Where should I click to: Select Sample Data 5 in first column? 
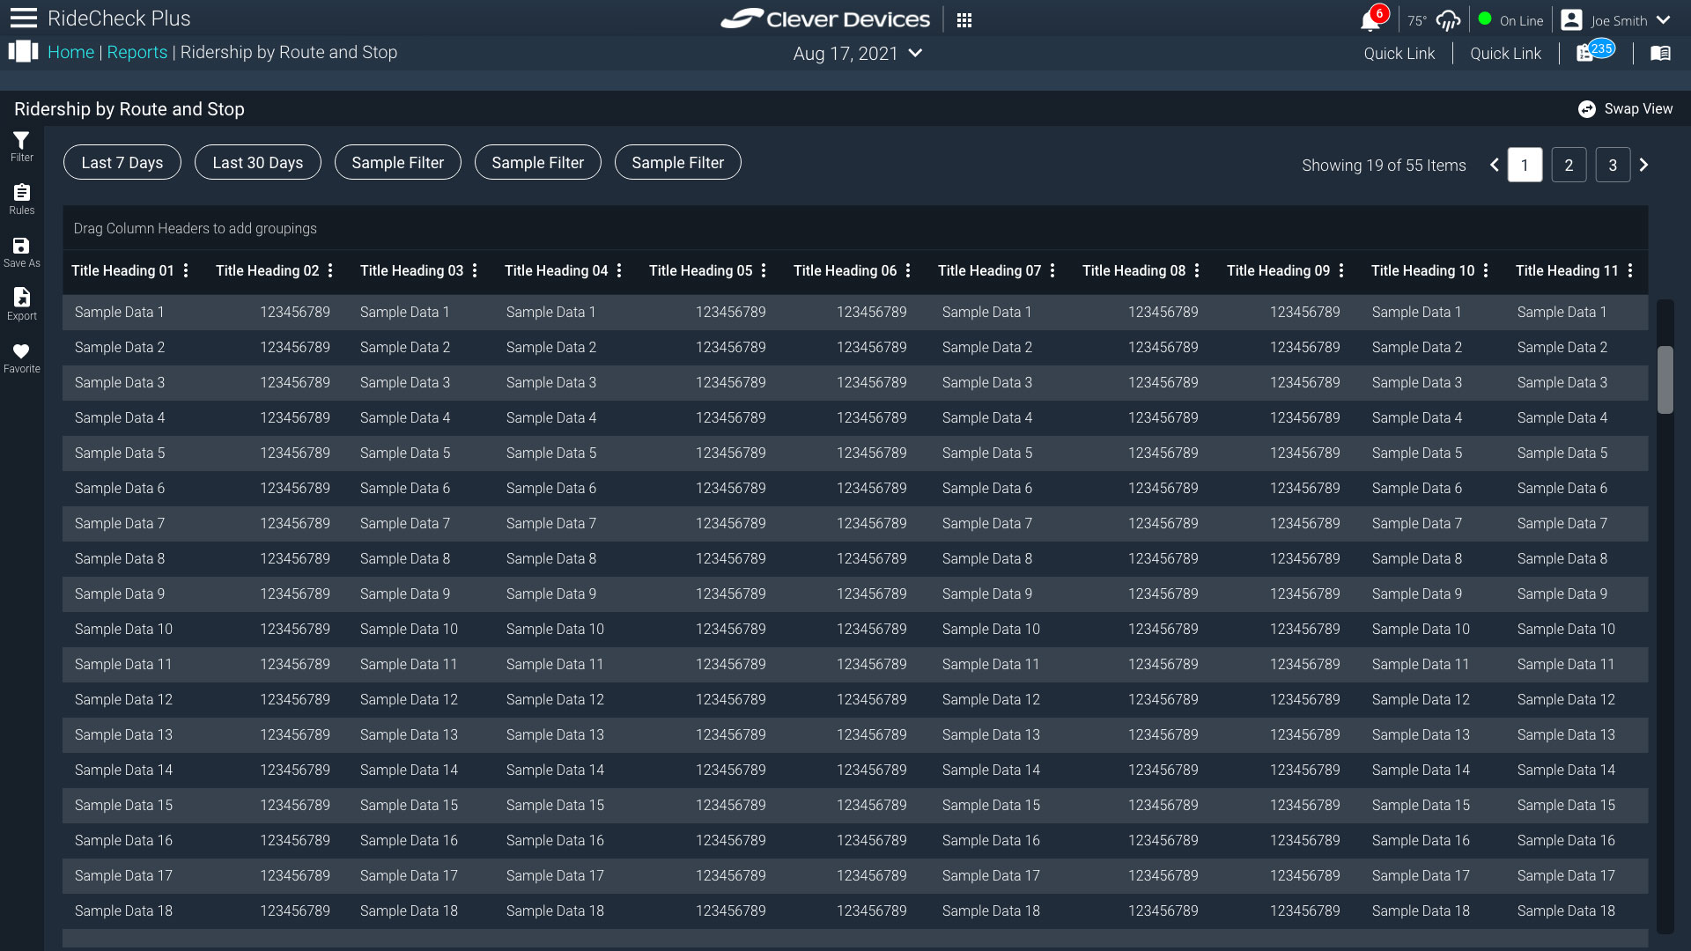[x=119, y=453]
